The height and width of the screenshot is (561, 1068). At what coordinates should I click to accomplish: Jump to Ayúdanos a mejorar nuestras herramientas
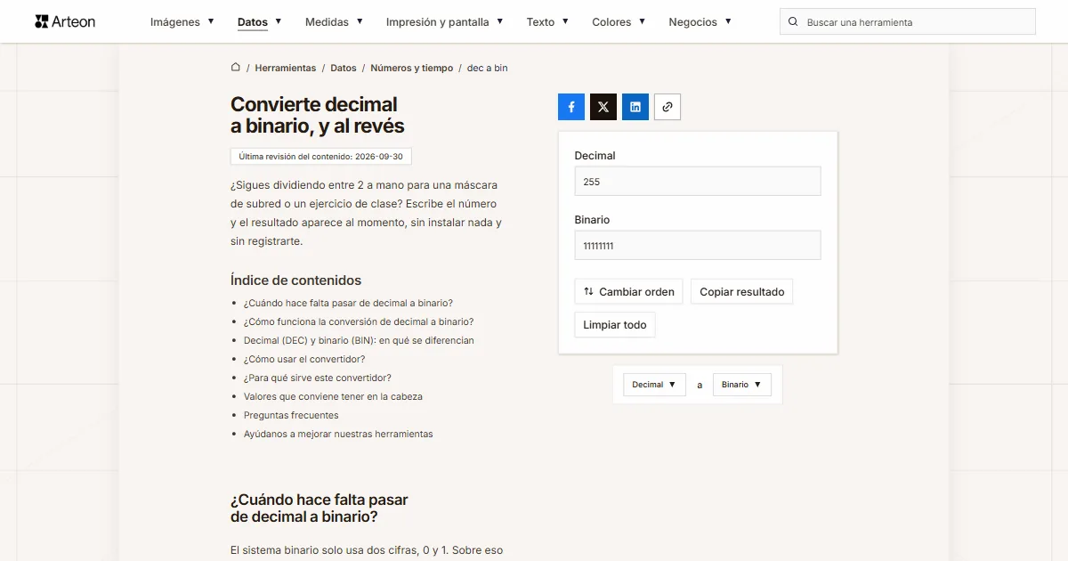(338, 434)
